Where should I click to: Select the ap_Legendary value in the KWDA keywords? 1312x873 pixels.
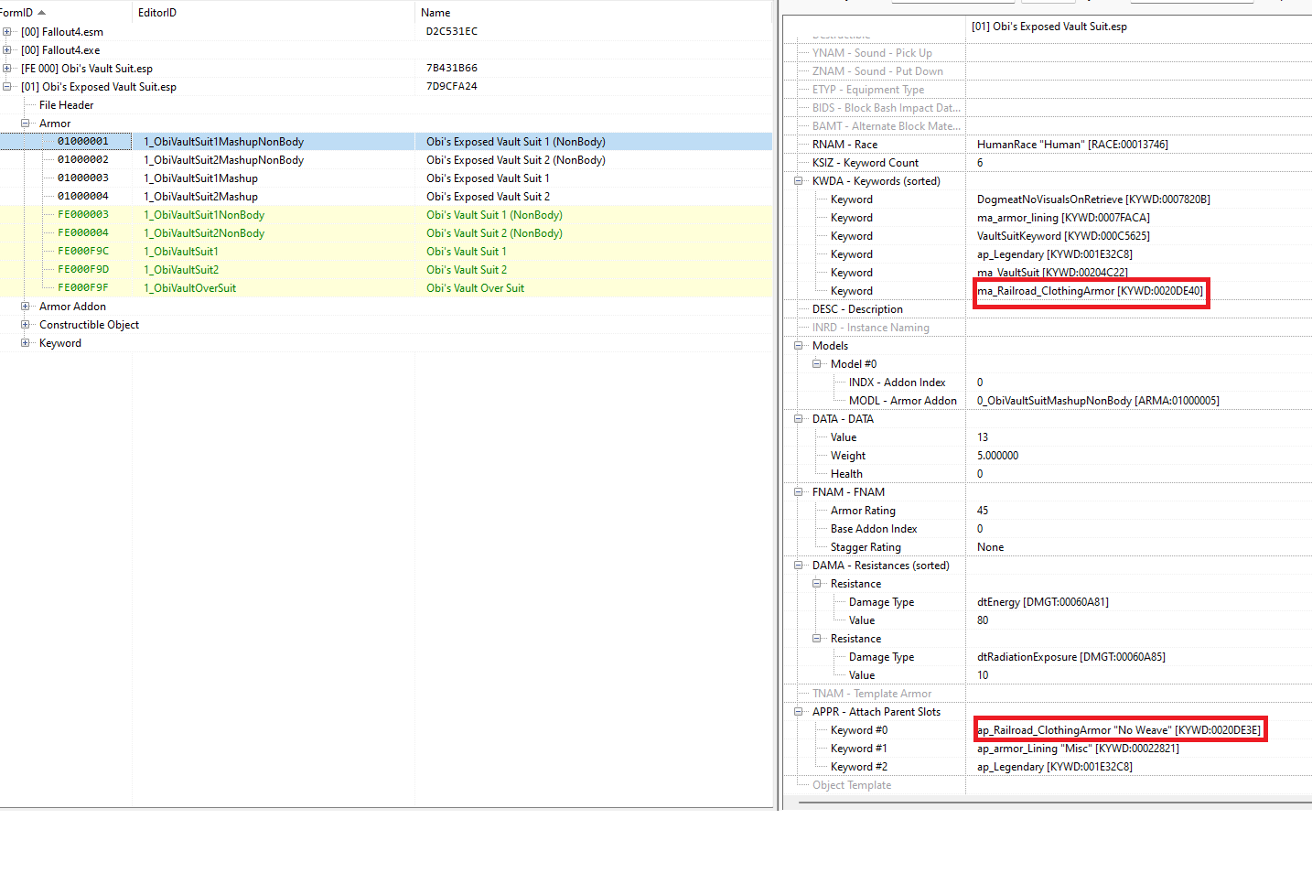(1055, 254)
